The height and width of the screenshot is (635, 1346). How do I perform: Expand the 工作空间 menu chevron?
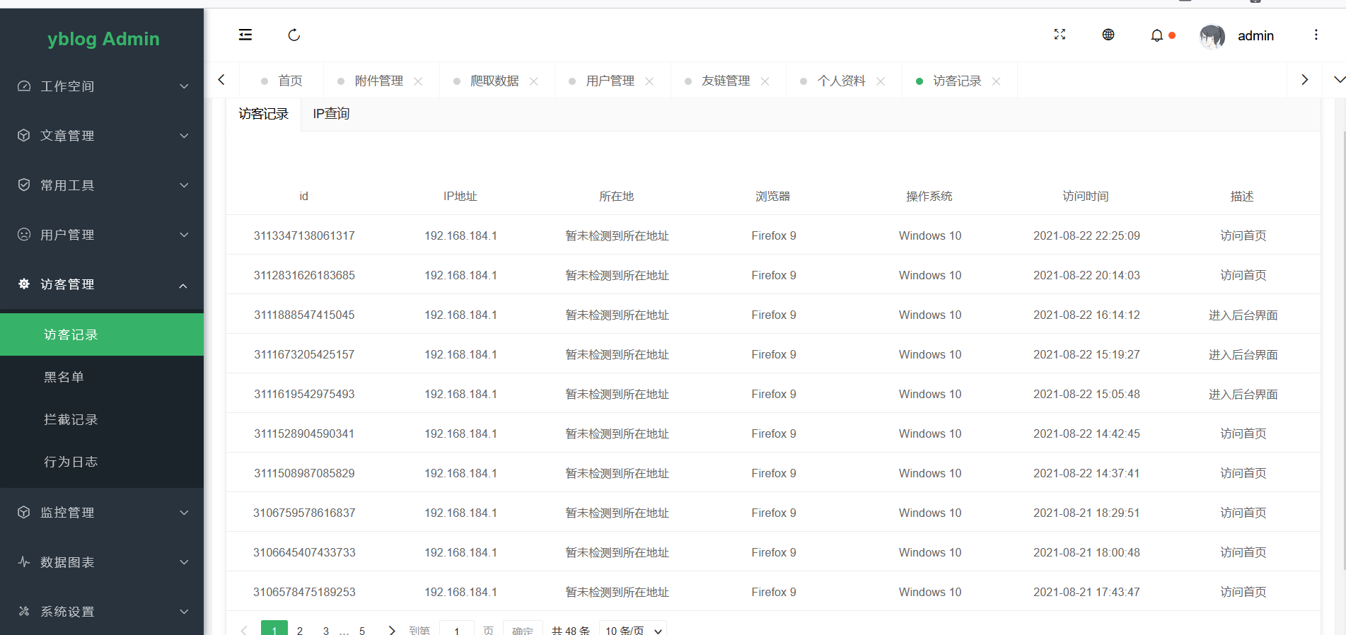pos(184,86)
